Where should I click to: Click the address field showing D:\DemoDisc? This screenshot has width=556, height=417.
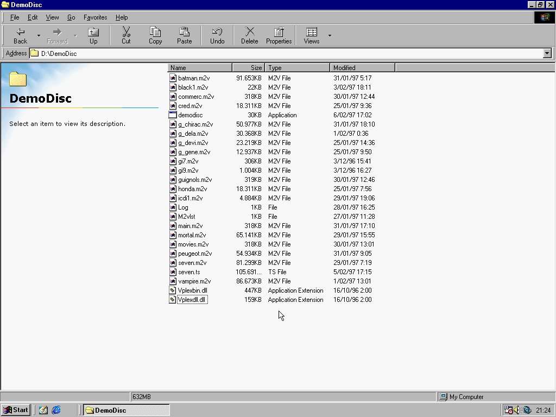271,53
